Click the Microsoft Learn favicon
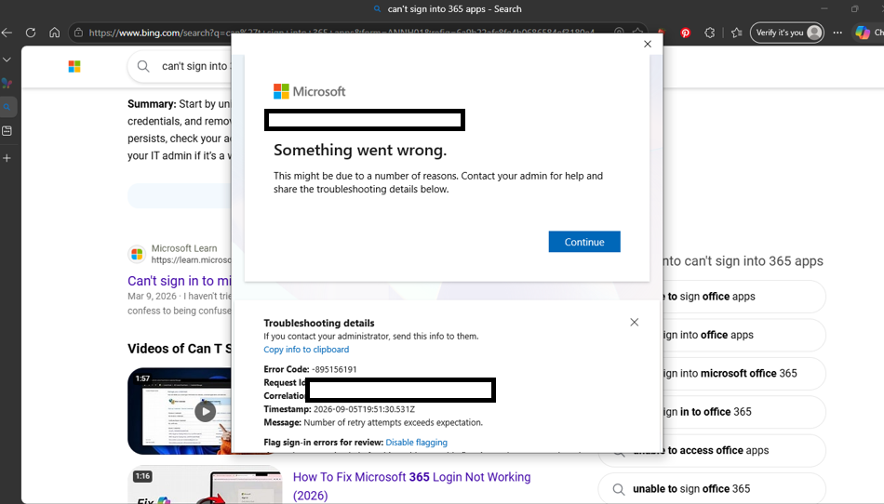884x504 pixels. (x=137, y=255)
